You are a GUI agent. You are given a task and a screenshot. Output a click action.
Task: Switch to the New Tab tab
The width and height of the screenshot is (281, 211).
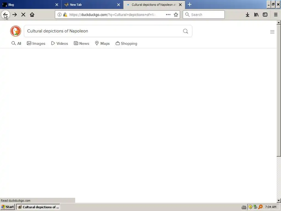92,4
